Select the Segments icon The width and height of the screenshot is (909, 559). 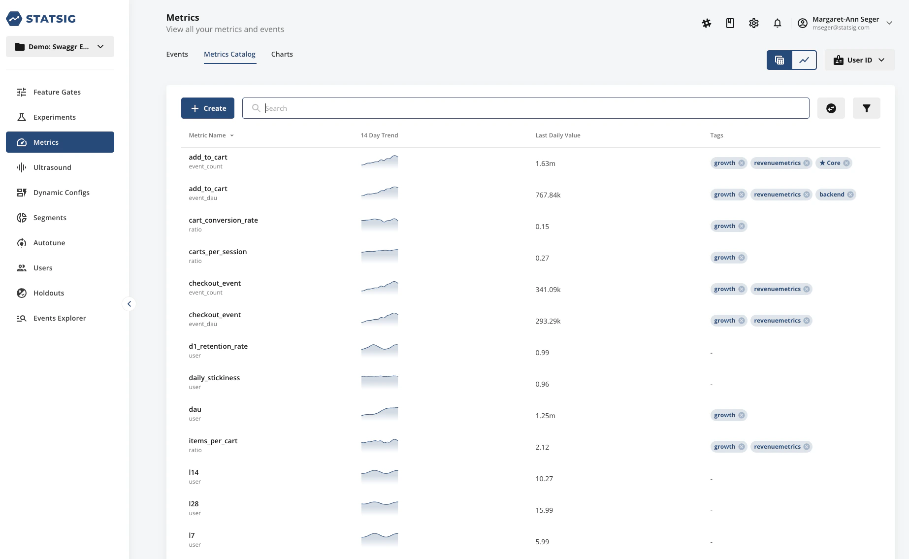click(x=22, y=218)
